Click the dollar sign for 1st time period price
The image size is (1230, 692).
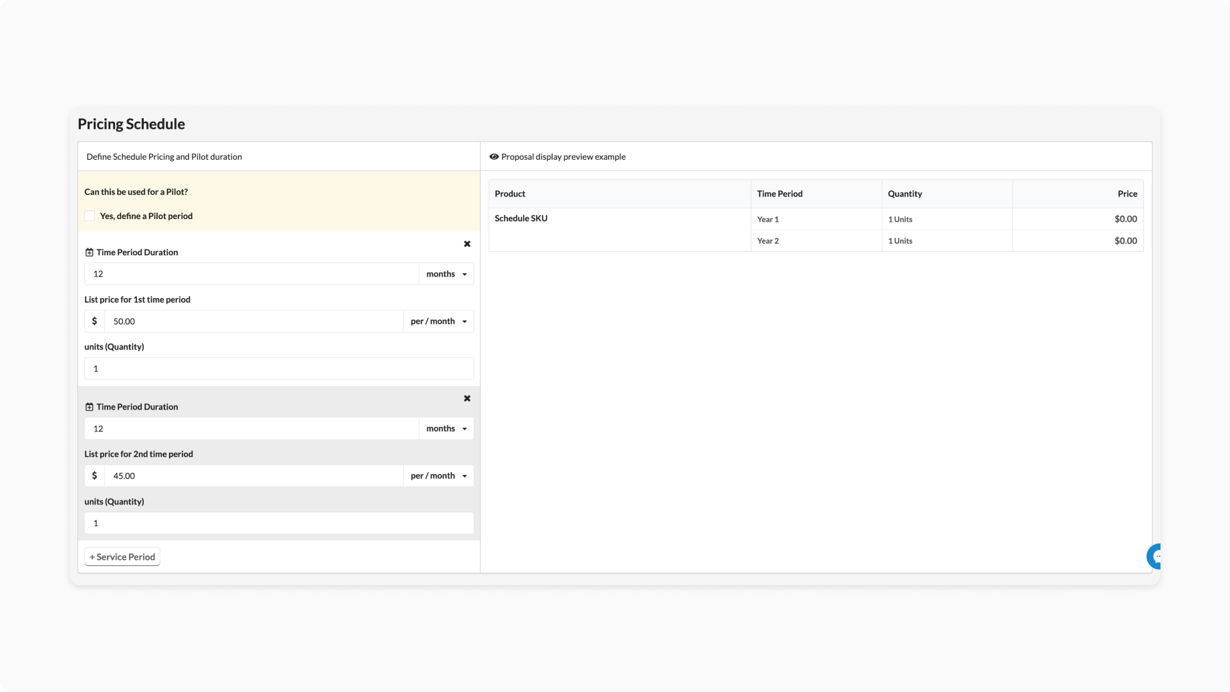[x=94, y=321]
